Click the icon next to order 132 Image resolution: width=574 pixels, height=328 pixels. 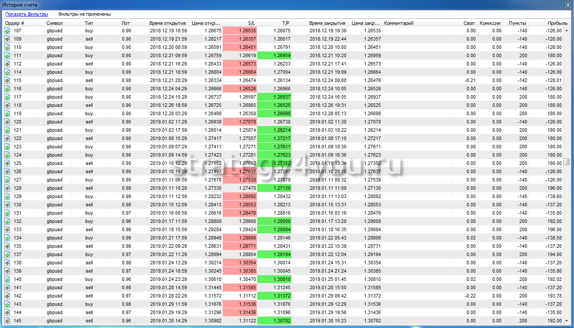(x=7, y=221)
